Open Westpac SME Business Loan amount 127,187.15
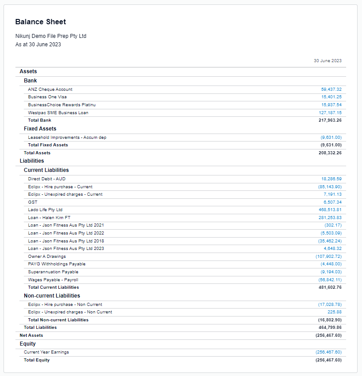 (330, 113)
